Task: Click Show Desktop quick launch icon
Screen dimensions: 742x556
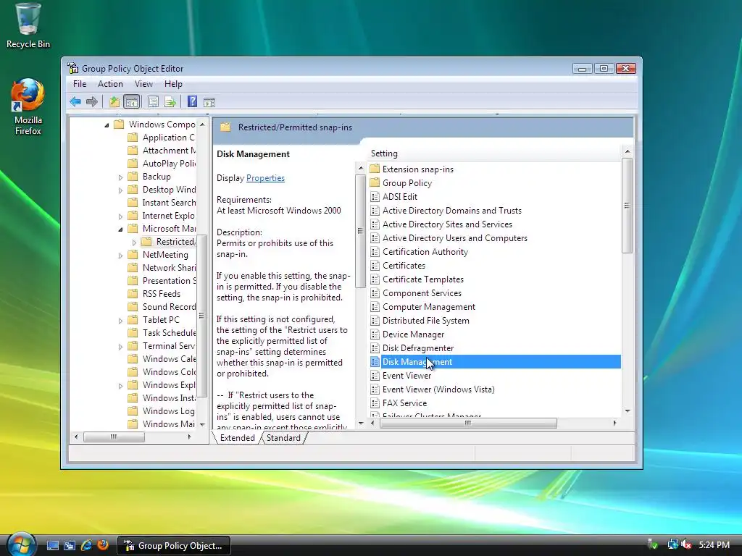Action: tap(52, 546)
